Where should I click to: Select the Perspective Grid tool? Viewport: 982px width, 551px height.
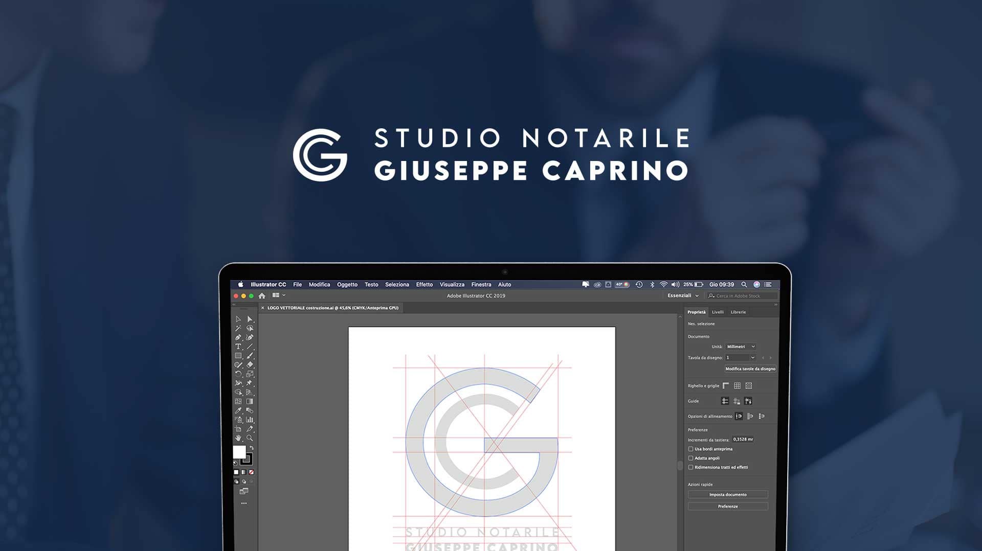(250, 392)
